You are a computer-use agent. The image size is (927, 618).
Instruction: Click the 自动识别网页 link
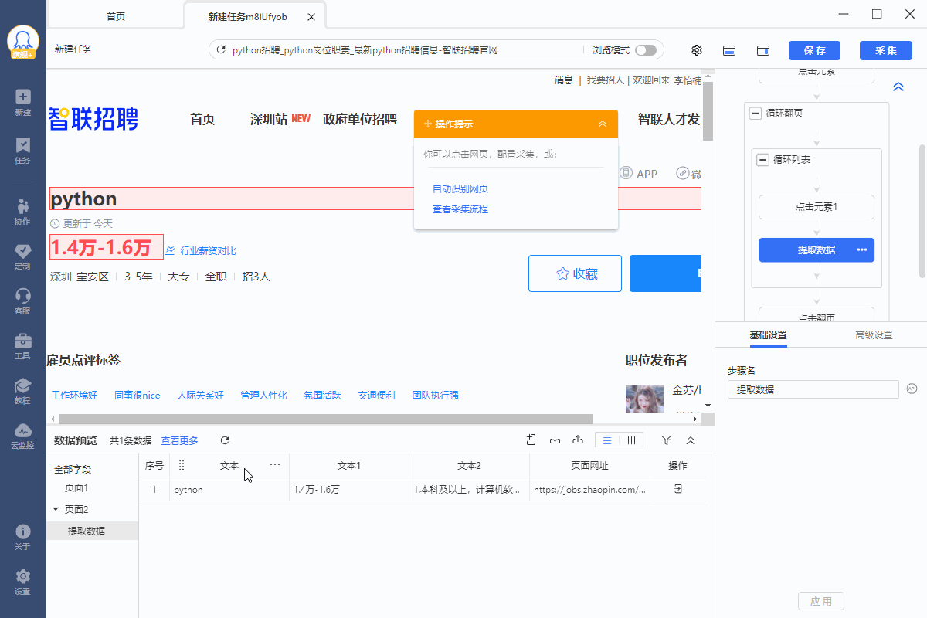[x=460, y=188]
